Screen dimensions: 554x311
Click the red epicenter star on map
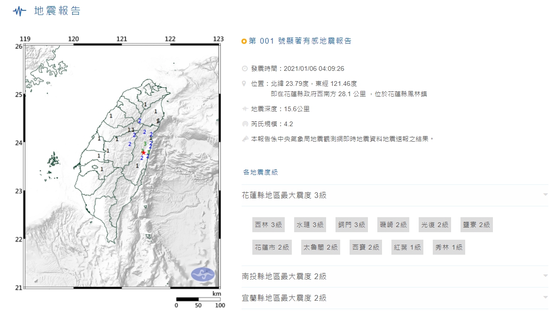143,152
